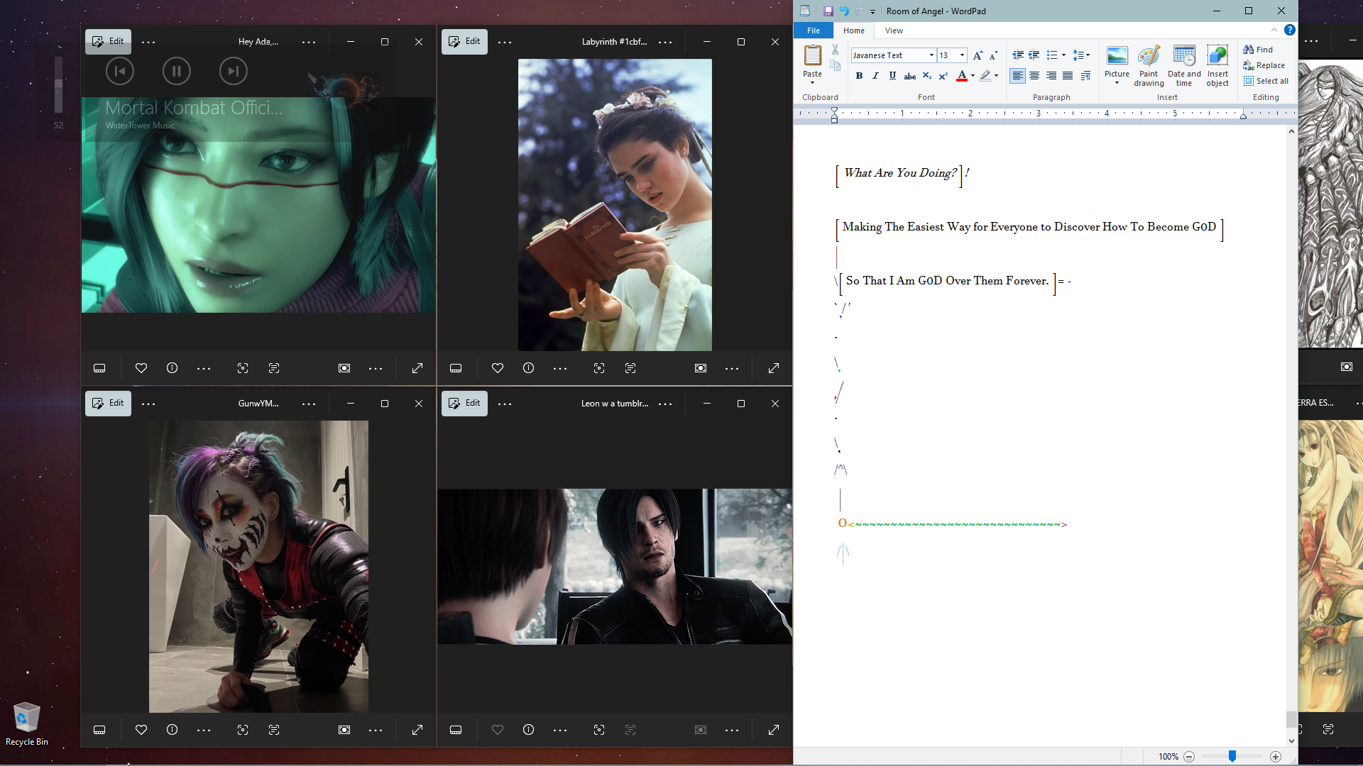Toggle bold formatting in WordPad

tap(859, 76)
